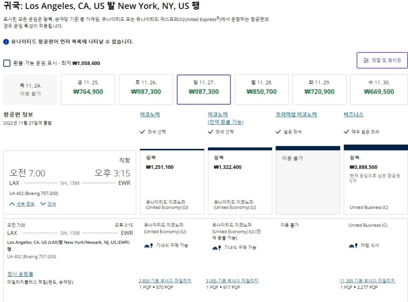This screenshot has height=302, width=408.
Task: Open the 2,850 기본 보너스 마일리지 link
Action: click(165, 281)
